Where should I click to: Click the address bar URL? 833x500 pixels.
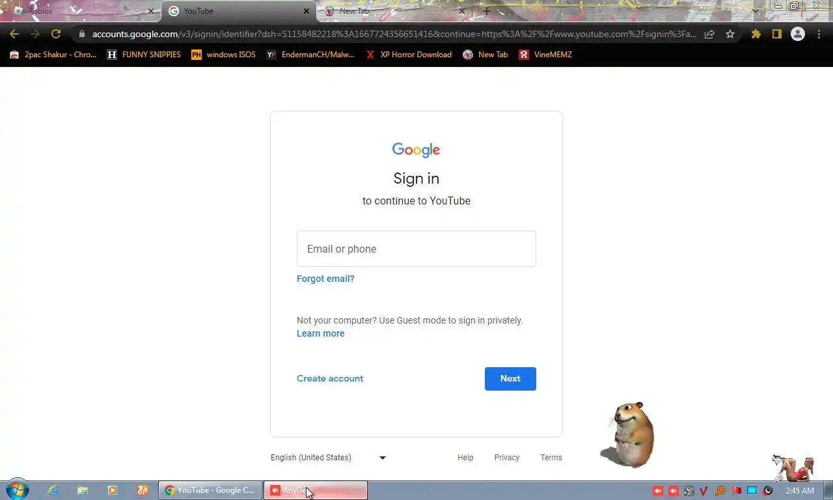(x=394, y=34)
